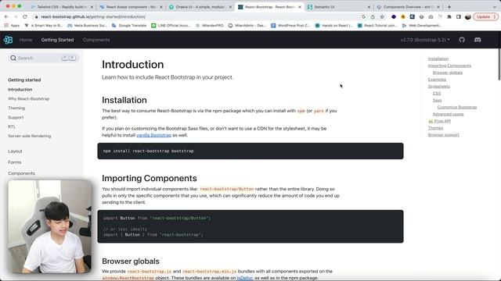Screen dimensions: 501x281
Task: Click the browser address bar URL
Action: 93,16
